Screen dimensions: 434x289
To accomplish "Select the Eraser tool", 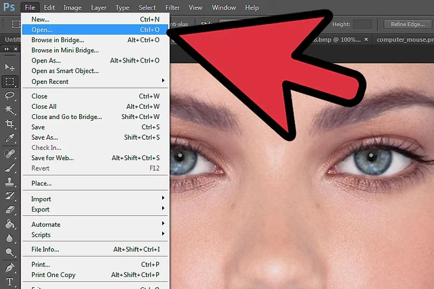I will (x=10, y=210).
